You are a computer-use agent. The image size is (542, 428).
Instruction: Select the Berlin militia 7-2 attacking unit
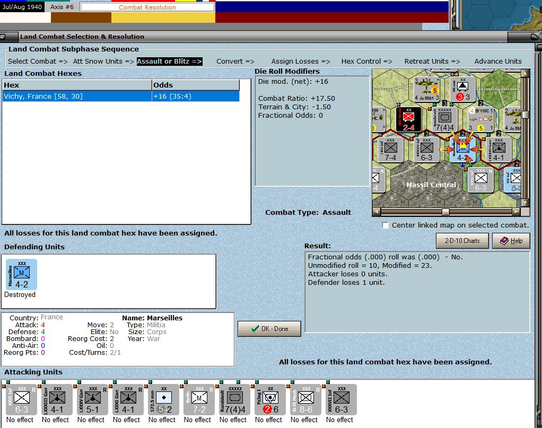[x=199, y=399]
